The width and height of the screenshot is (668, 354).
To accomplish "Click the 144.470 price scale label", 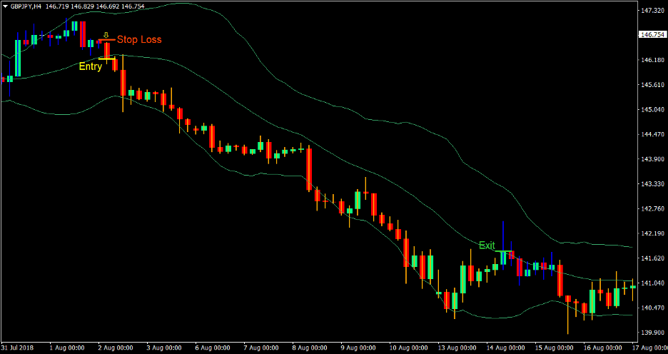I will (652, 134).
